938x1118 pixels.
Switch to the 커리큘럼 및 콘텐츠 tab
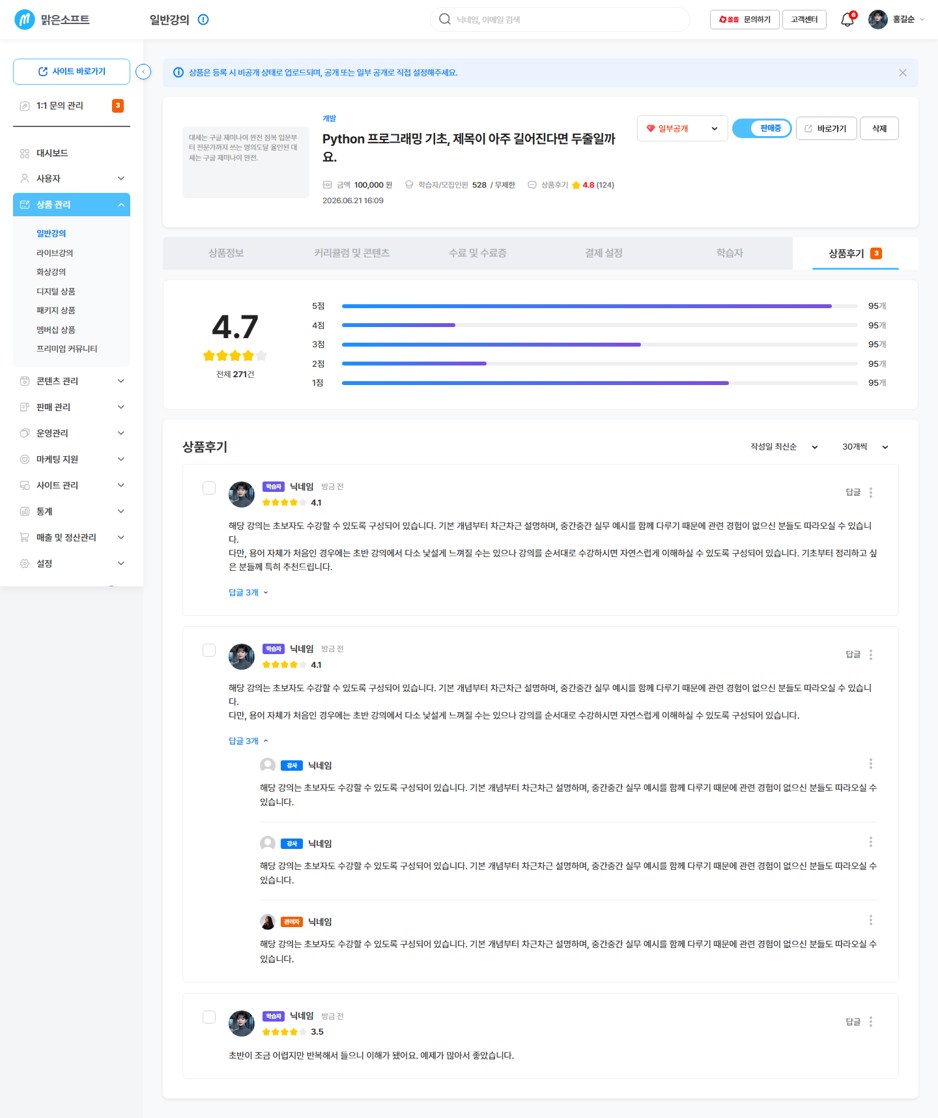[352, 253]
